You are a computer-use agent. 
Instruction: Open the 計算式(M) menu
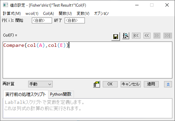12,14
